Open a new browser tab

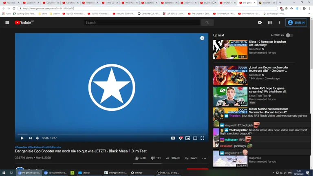pyautogui.click(x=280, y=3)
